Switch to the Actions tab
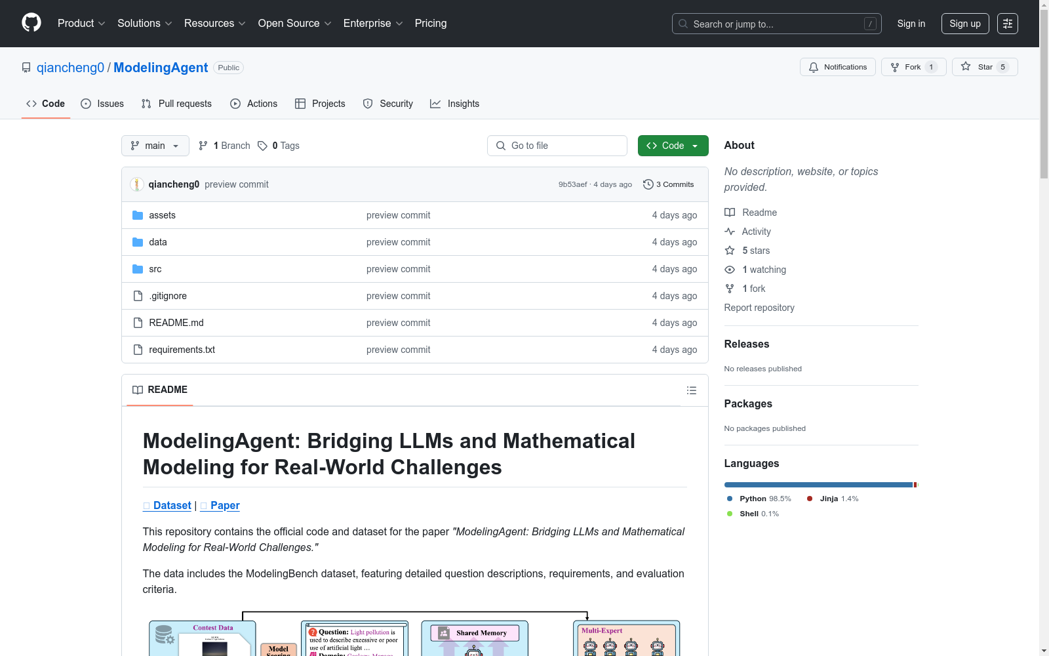 click(254, 104)
